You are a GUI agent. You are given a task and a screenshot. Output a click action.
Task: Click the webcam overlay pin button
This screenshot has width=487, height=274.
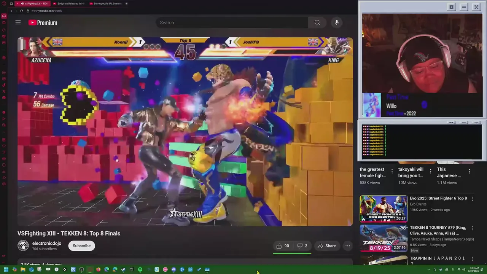451,7
